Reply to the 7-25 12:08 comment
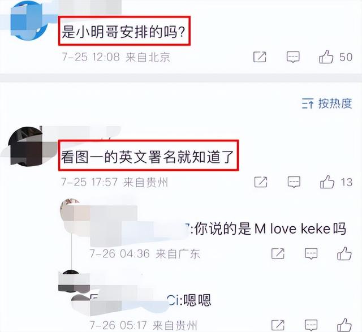Viewport: 362px width, 332px height. point(293,57)
